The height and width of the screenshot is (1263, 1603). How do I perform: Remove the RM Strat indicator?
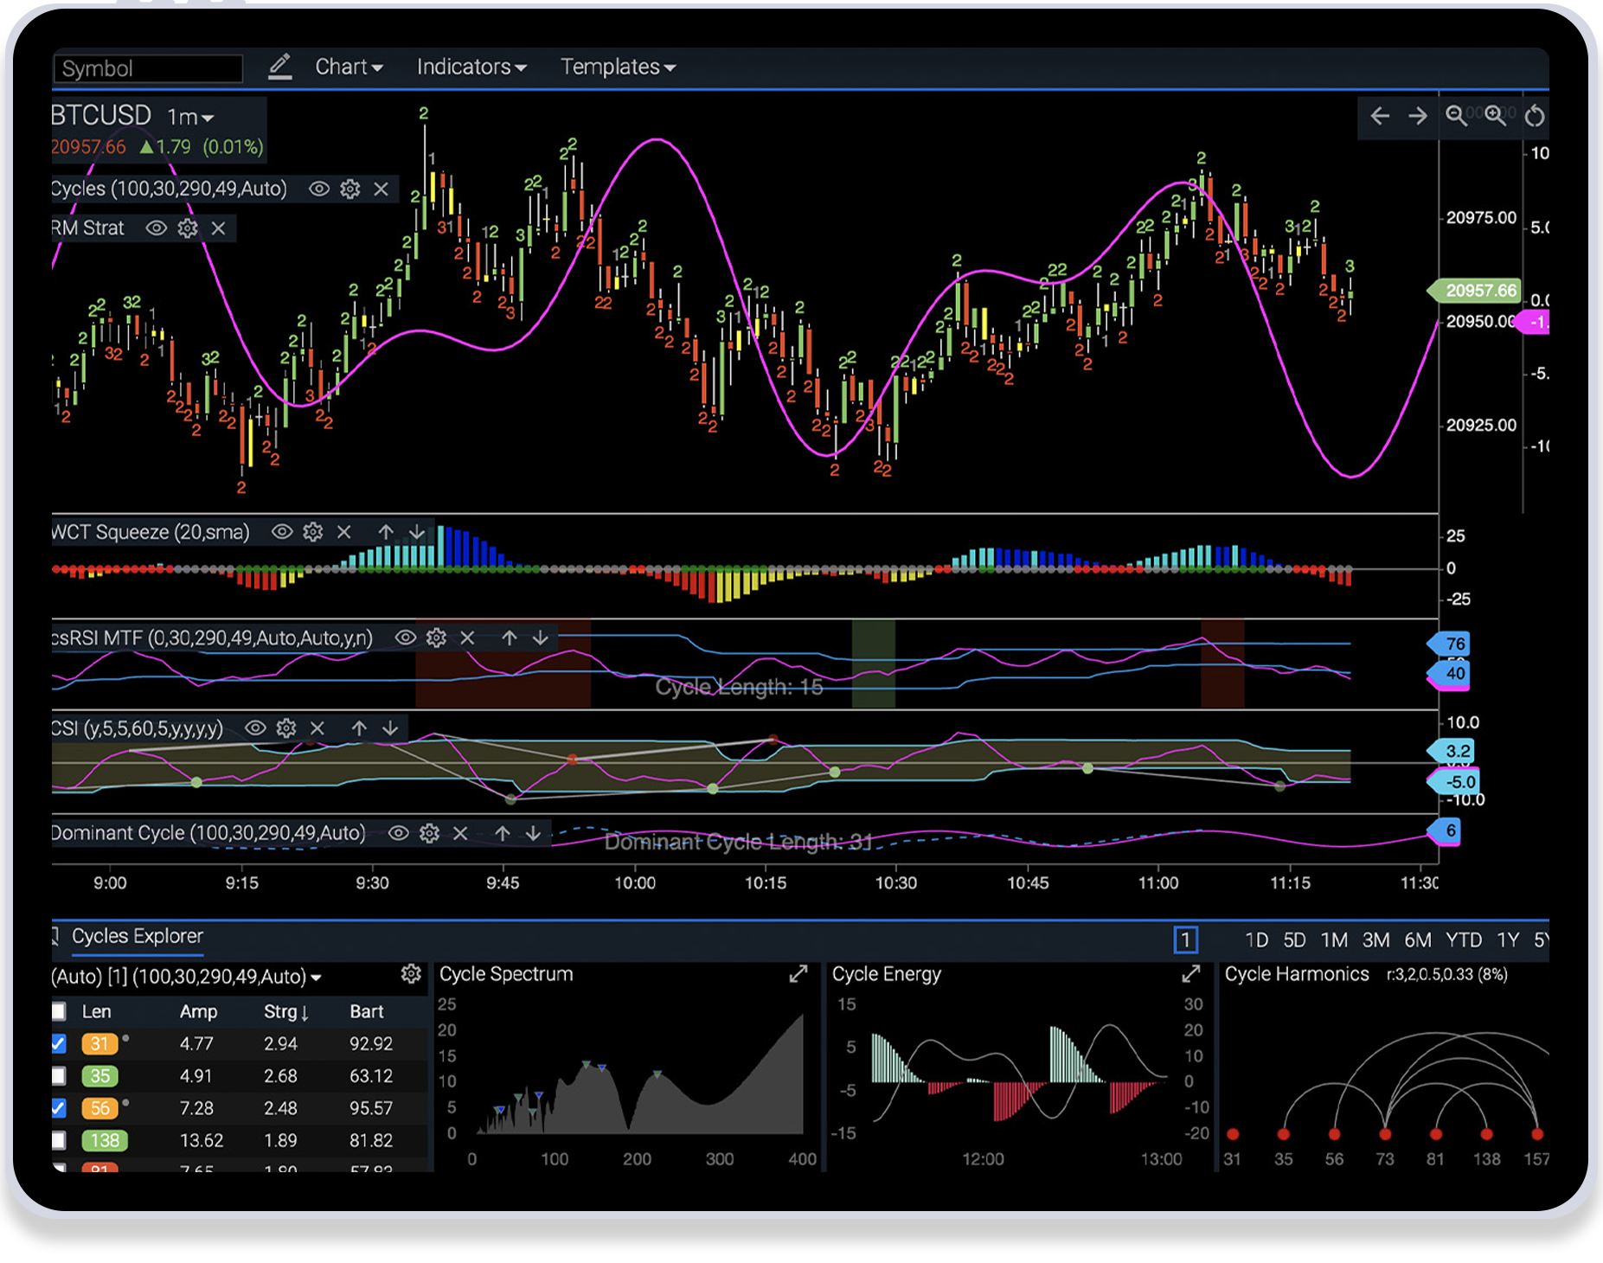pos(219,228)
